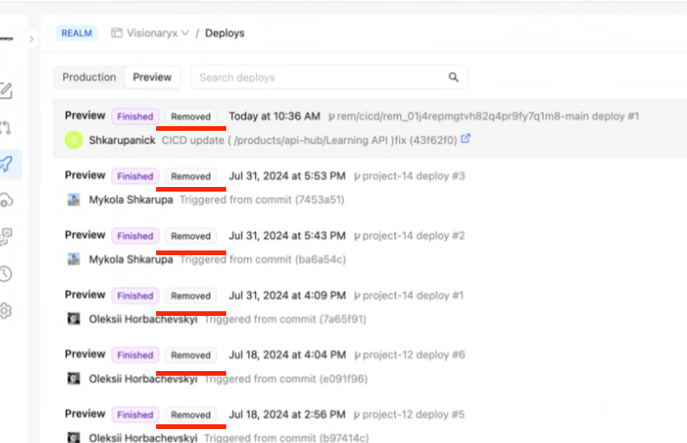Open the settings gear icon in sidebar

(6, 310)
